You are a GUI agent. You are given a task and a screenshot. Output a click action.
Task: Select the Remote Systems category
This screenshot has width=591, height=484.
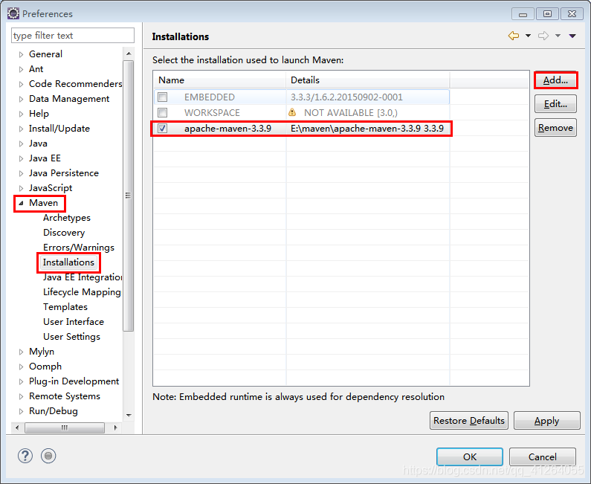point(65,396)
